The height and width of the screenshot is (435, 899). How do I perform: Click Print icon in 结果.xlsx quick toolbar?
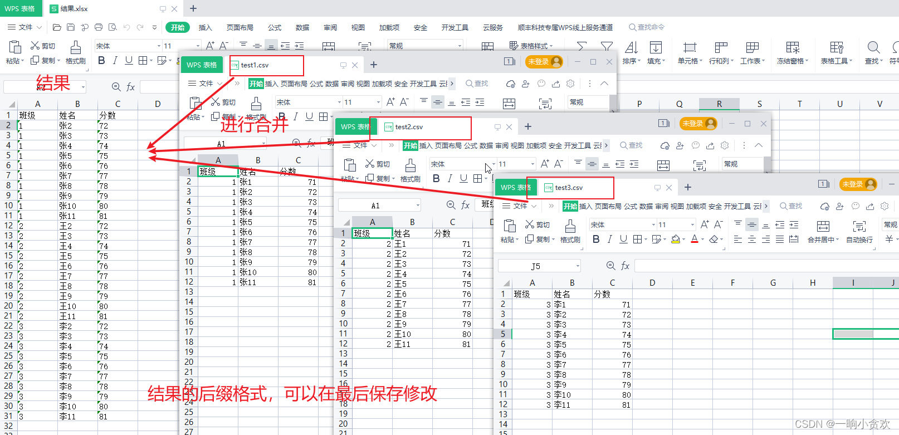pos(99,27)
